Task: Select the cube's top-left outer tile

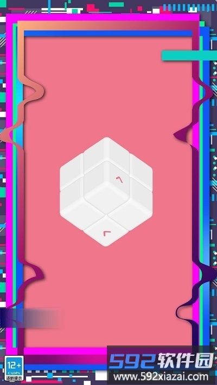Action: pos(72,171)
